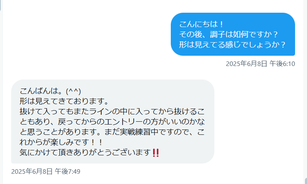307x184 pixels.
Task: Select the blue sent message bubble
Action: (x=233, y=34)
